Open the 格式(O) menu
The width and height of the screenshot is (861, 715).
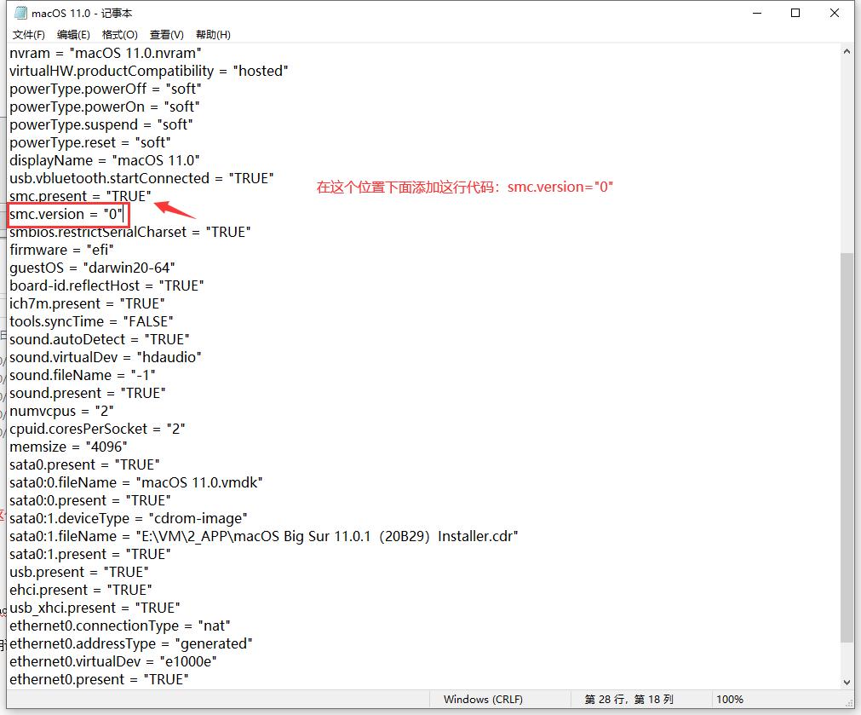119,35
